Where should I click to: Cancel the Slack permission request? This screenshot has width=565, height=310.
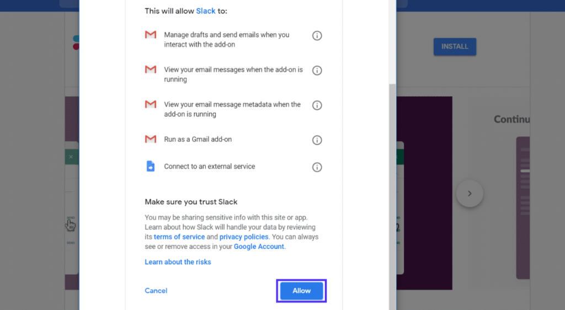pyautogui.click(x=156, y=291)
